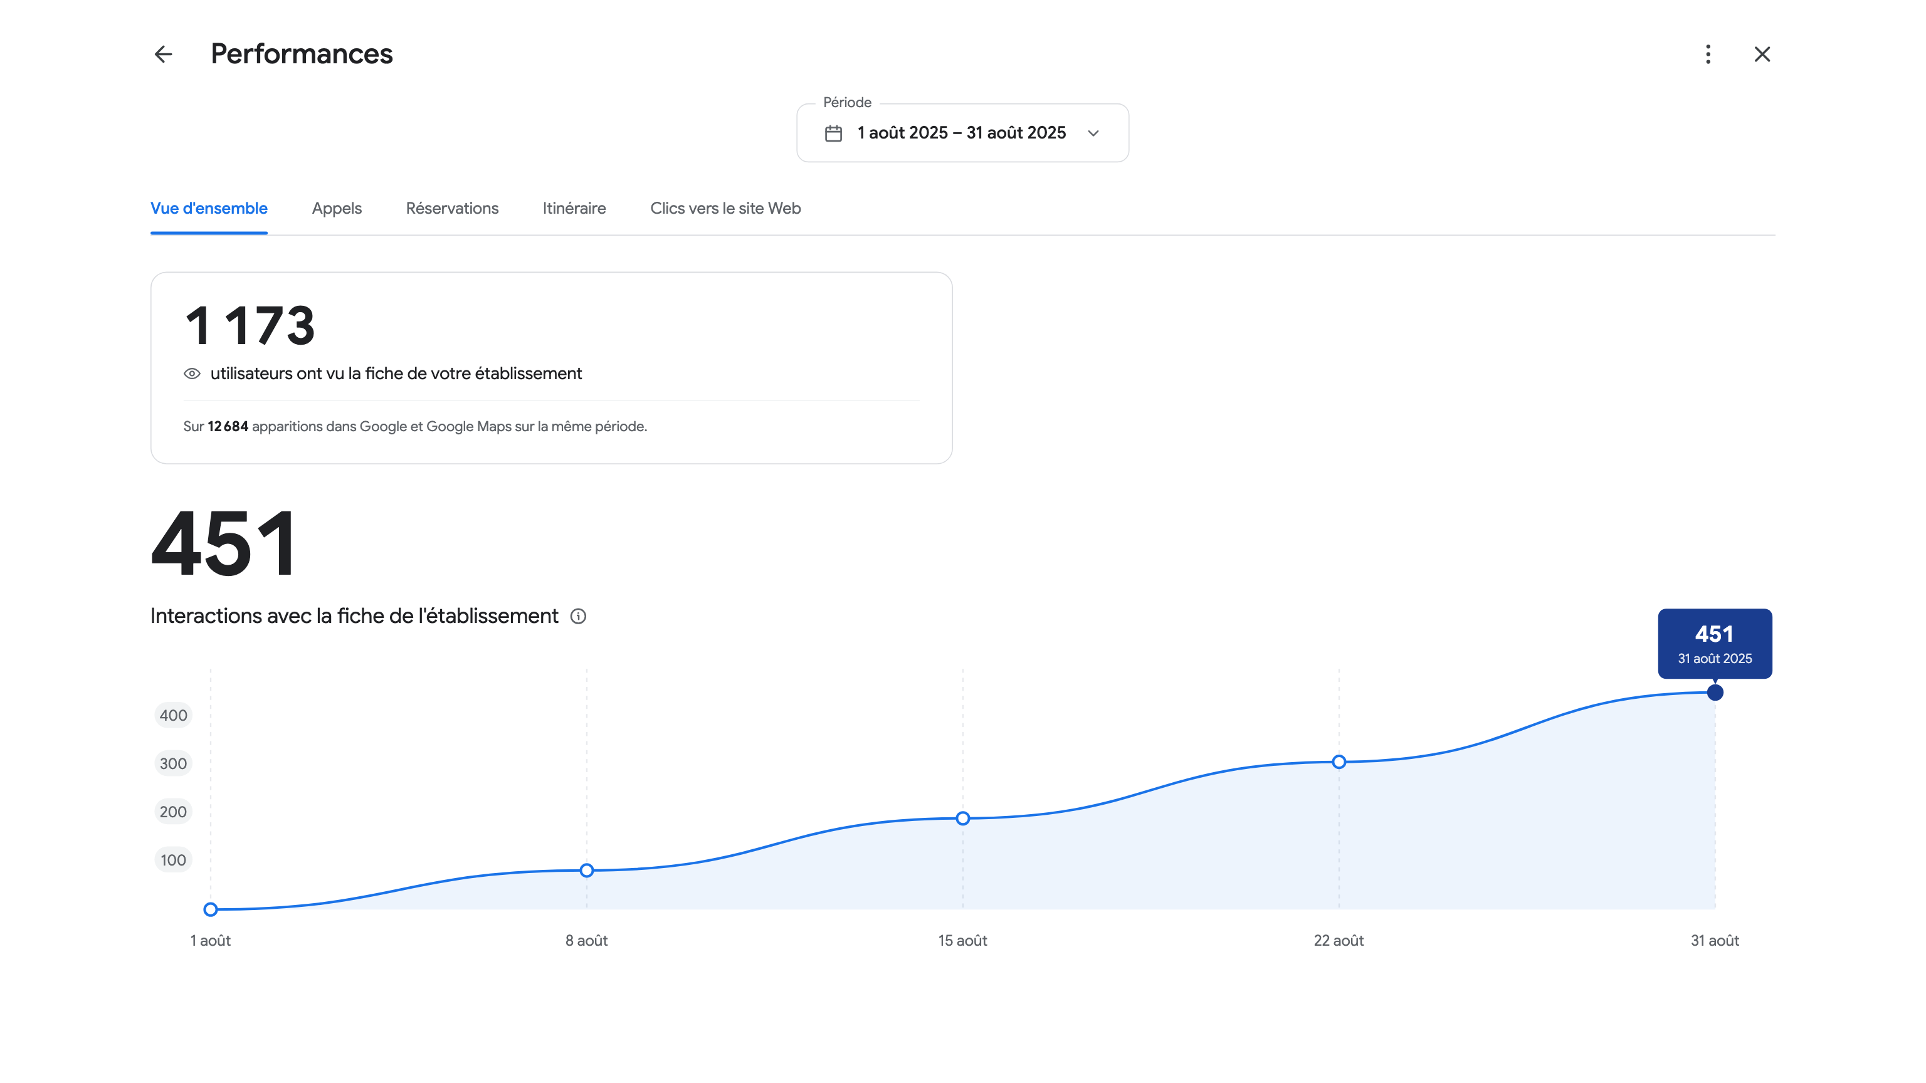Switch to the Itinéraire tab
Screen dimensions: 1926x1083
[x=574, y=209]
